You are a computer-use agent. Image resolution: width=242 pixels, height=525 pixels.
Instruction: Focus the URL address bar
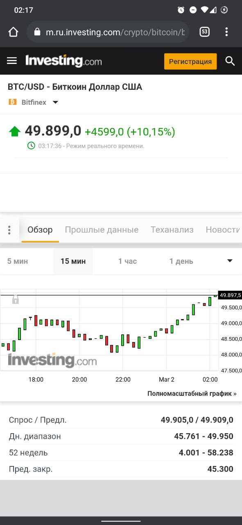(x=108, y=32)
